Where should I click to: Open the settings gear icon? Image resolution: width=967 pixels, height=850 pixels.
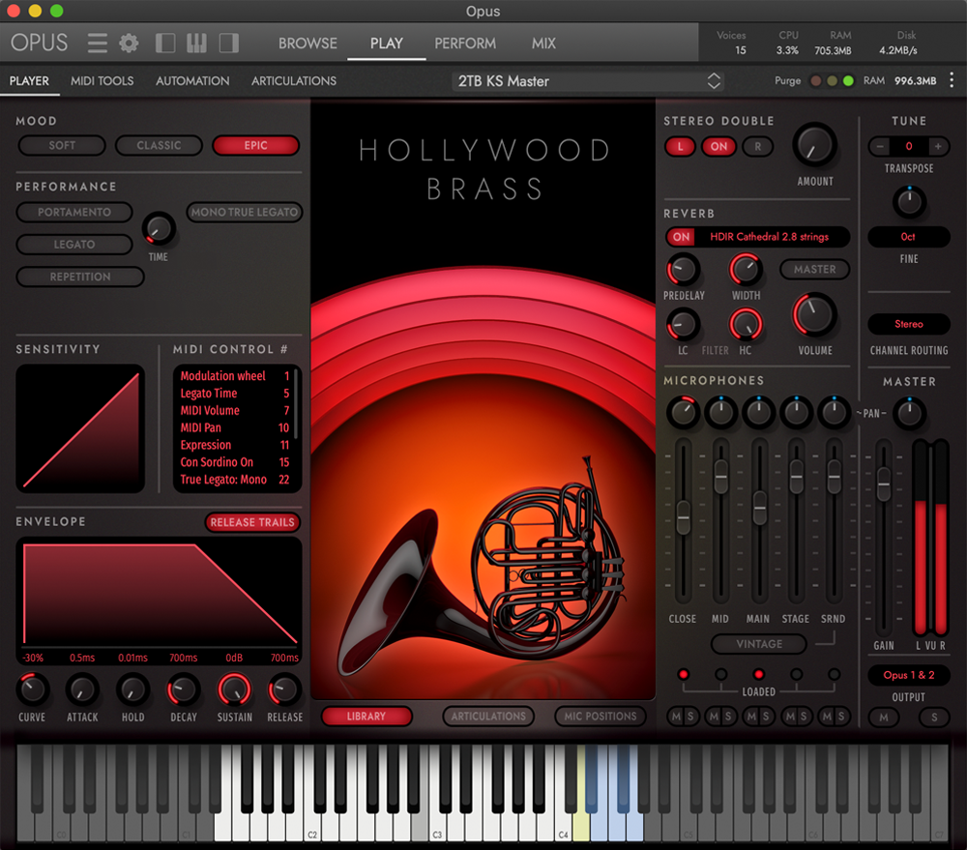[x=129, y=44]
